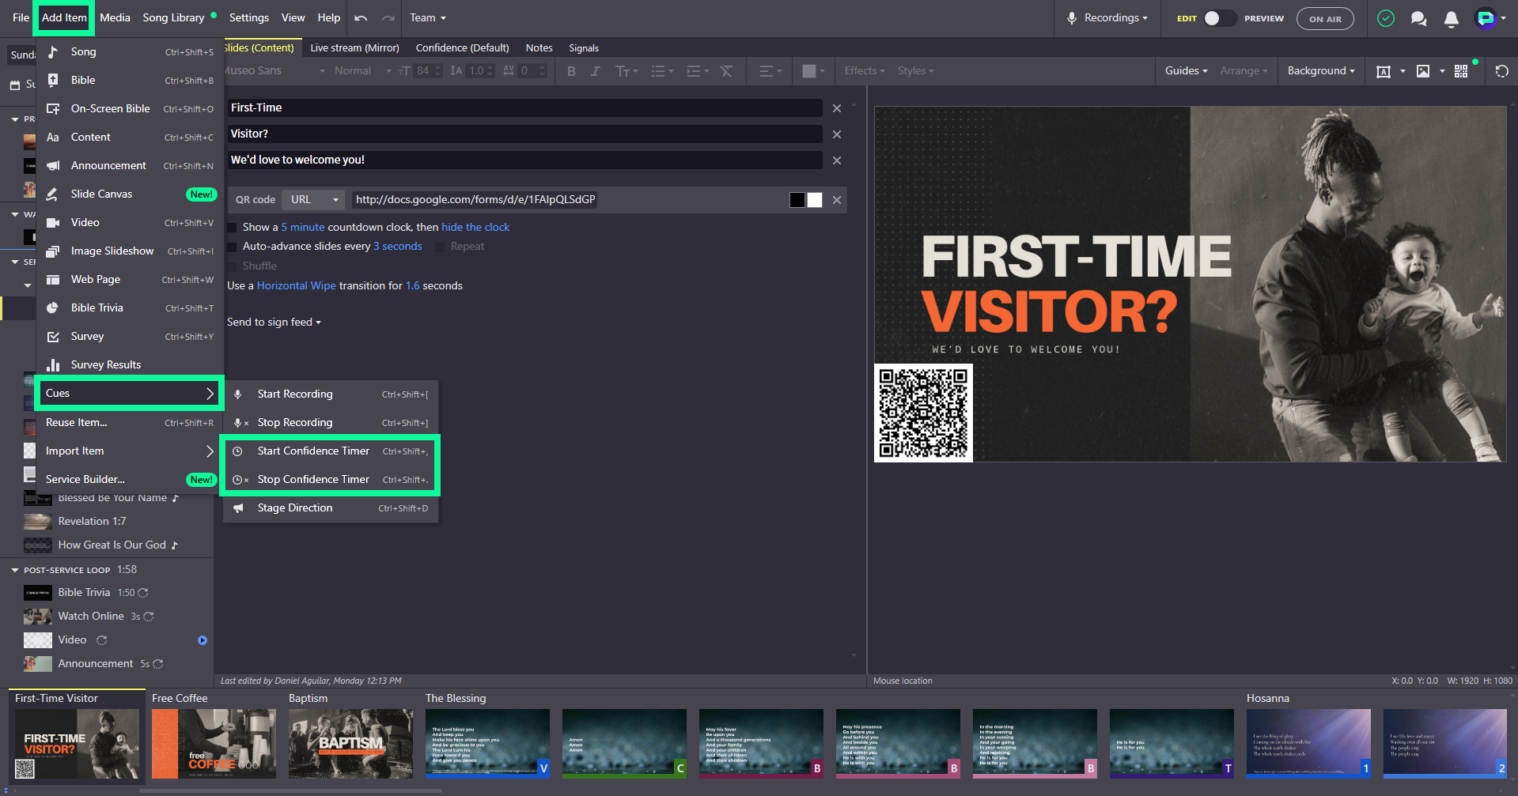Enable auto-advance slides checkbox

coord(233,247)
